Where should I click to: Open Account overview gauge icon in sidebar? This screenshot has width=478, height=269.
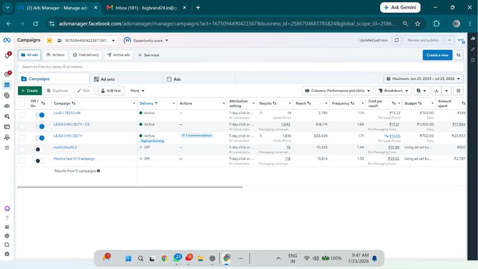click(7, 74)
